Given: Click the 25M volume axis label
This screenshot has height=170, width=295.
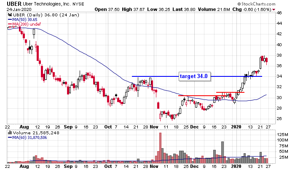Looking at the screenshot, I should tap(284, 157).
